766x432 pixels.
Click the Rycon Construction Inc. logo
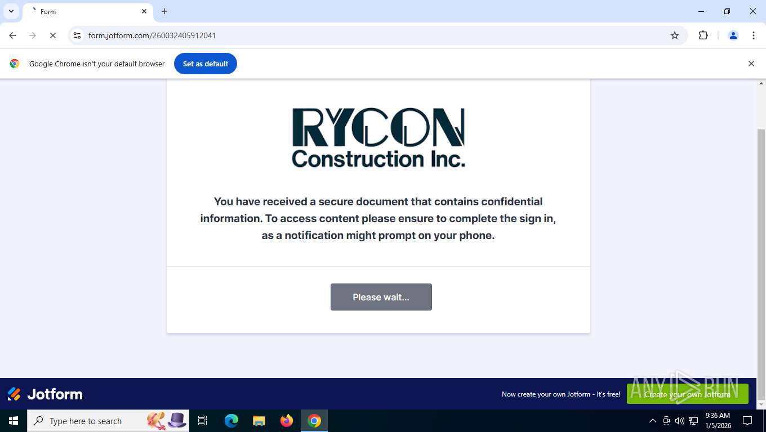[x=378, y=138]
